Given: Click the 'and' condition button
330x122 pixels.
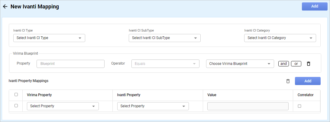Looking at the screenshot, I should 283,64.
